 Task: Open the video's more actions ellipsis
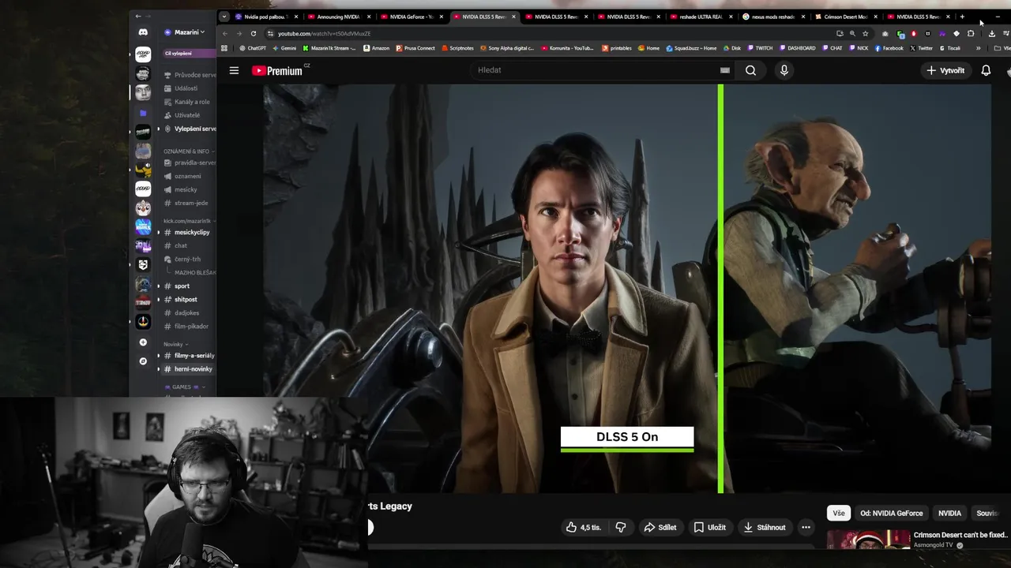(x=806, y=527)
